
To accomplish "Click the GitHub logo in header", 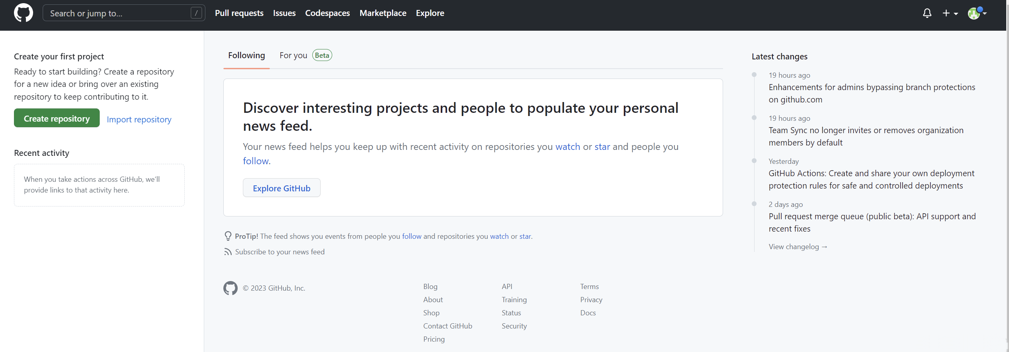I will tap(24, 13).
